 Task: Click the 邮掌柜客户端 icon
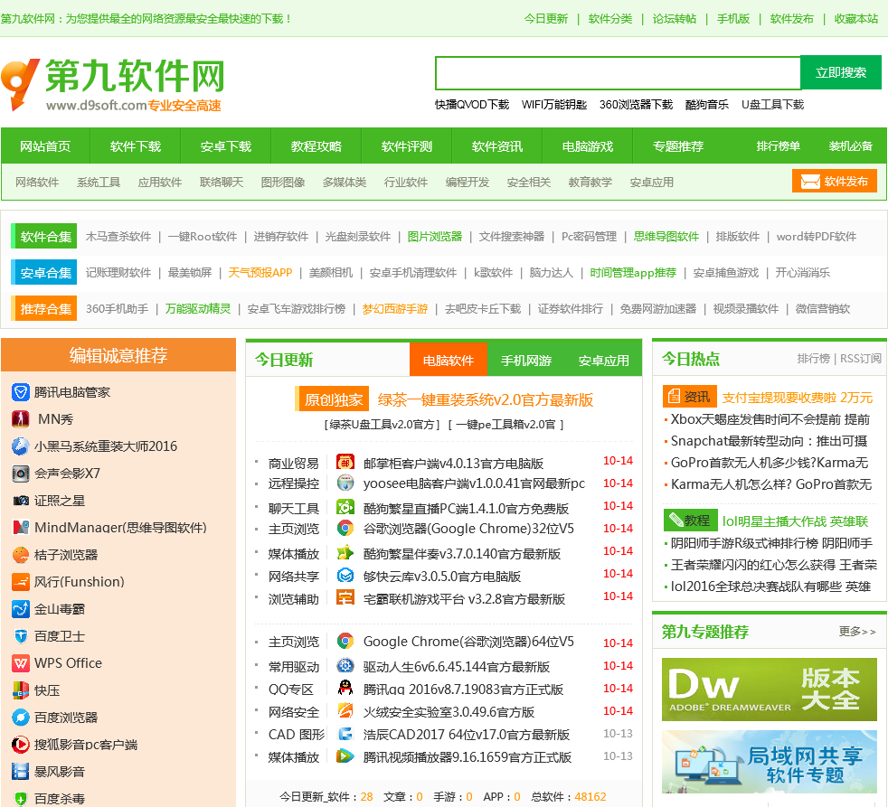coord(345,462)
